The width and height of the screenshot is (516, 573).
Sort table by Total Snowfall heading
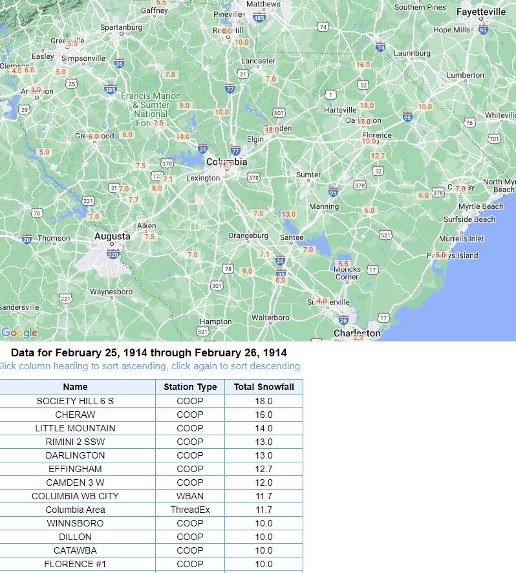264,387
